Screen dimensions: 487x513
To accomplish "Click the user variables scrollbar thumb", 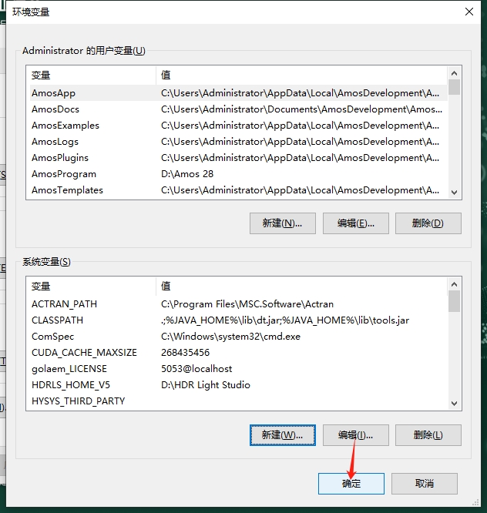I will (455, 87).
